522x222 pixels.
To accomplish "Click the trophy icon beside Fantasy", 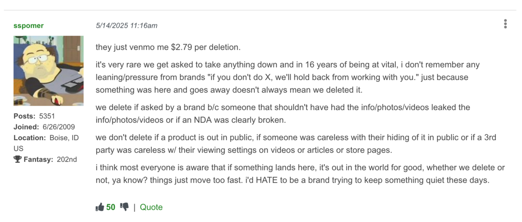I will (x=17, y=160).
